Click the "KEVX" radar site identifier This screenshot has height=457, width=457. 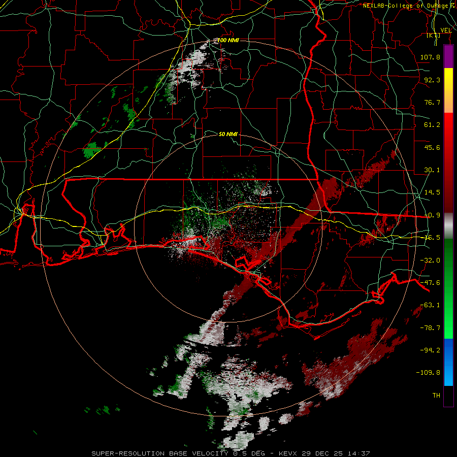pyautogui.click(x=288, y=453)
